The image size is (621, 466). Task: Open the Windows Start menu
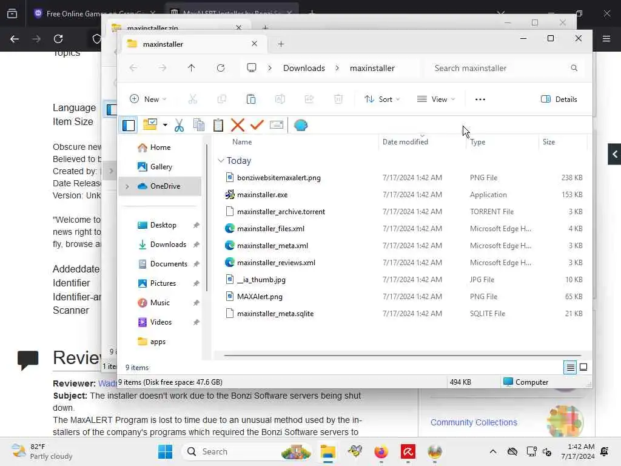(x=165, y=451)
